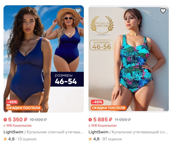Click the star rating icon next to 4,8

pyautogui.click(x=90, y=139)
